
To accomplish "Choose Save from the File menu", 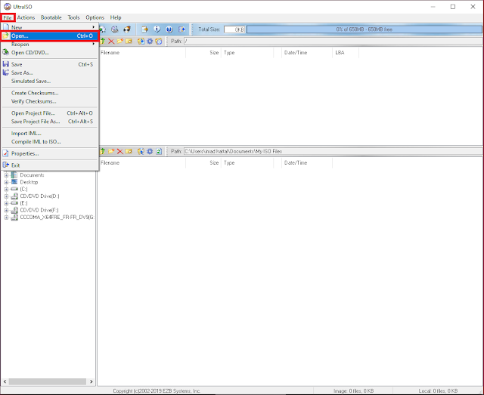I will [49, 64].
